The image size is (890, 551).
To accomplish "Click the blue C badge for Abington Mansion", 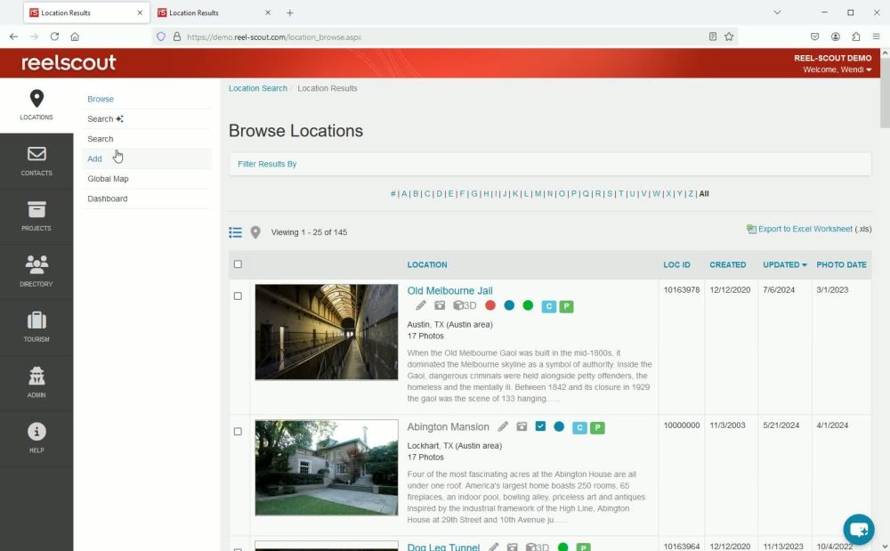I will (579, 428).
